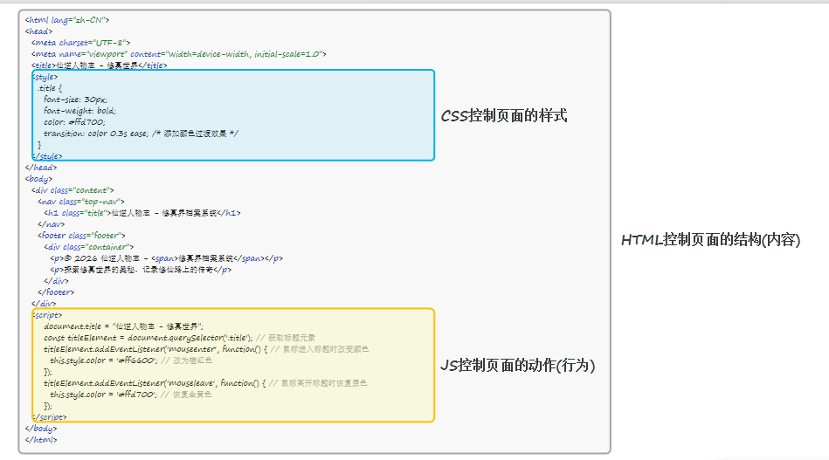Viewport: 829px width, 460px height.
Task: Select the HTML控制页面的结构(内容) label
Action: (x=710, y=240)
